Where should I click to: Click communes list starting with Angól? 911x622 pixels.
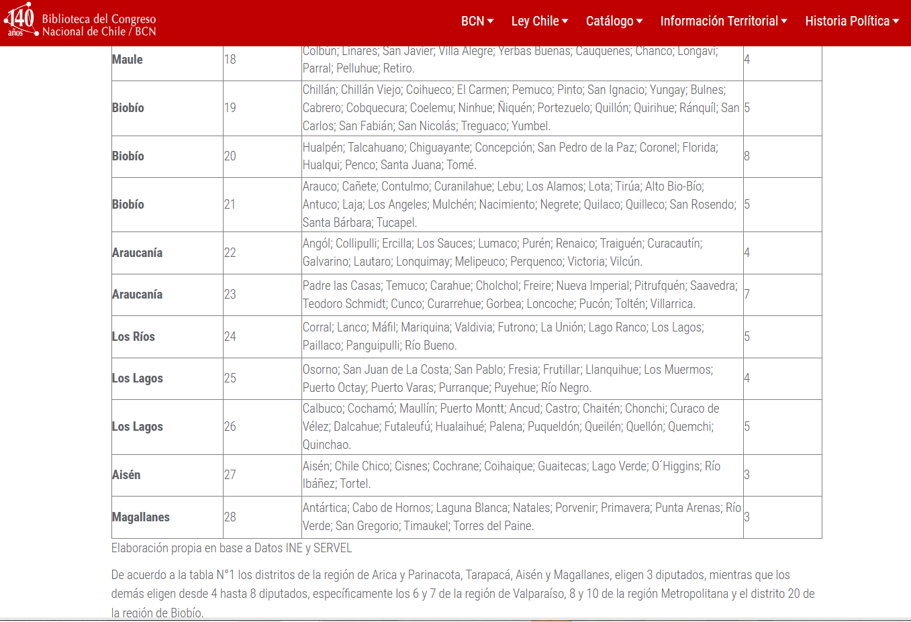tap(522, 253)
